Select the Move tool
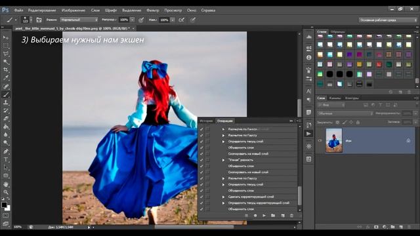420x236 pixels. tap(6, 38)
